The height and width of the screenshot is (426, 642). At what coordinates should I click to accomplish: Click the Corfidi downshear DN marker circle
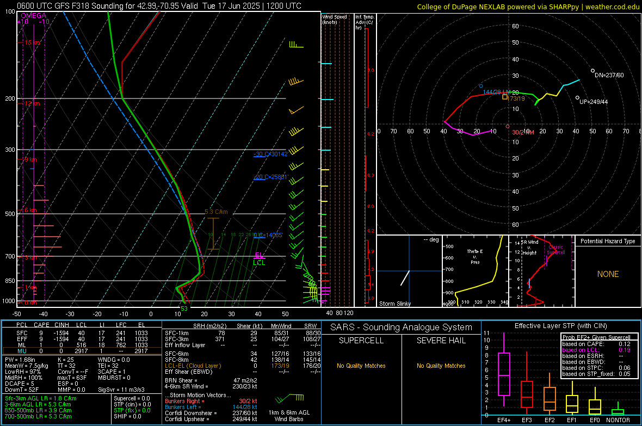592,71
